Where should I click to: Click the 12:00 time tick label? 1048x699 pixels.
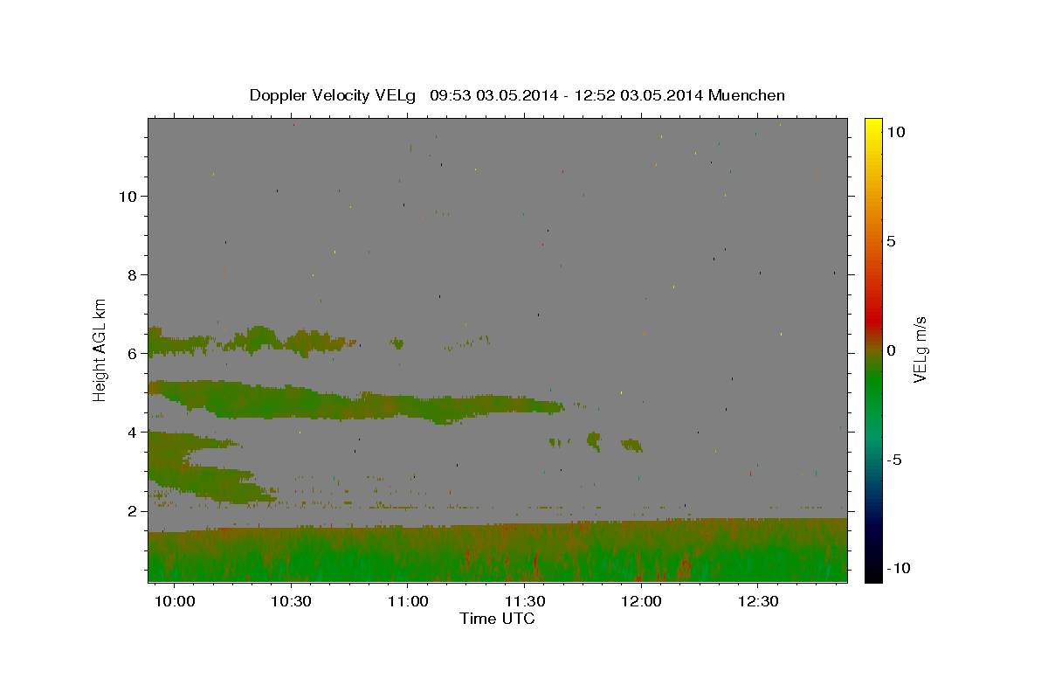click(641, 601)
